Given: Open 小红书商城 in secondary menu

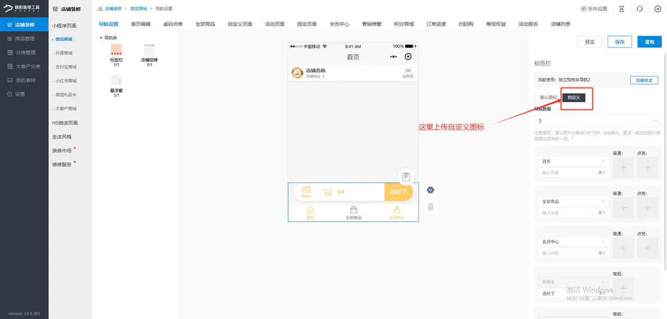Looking at the screenshot, I should click(x=66, y=81).
